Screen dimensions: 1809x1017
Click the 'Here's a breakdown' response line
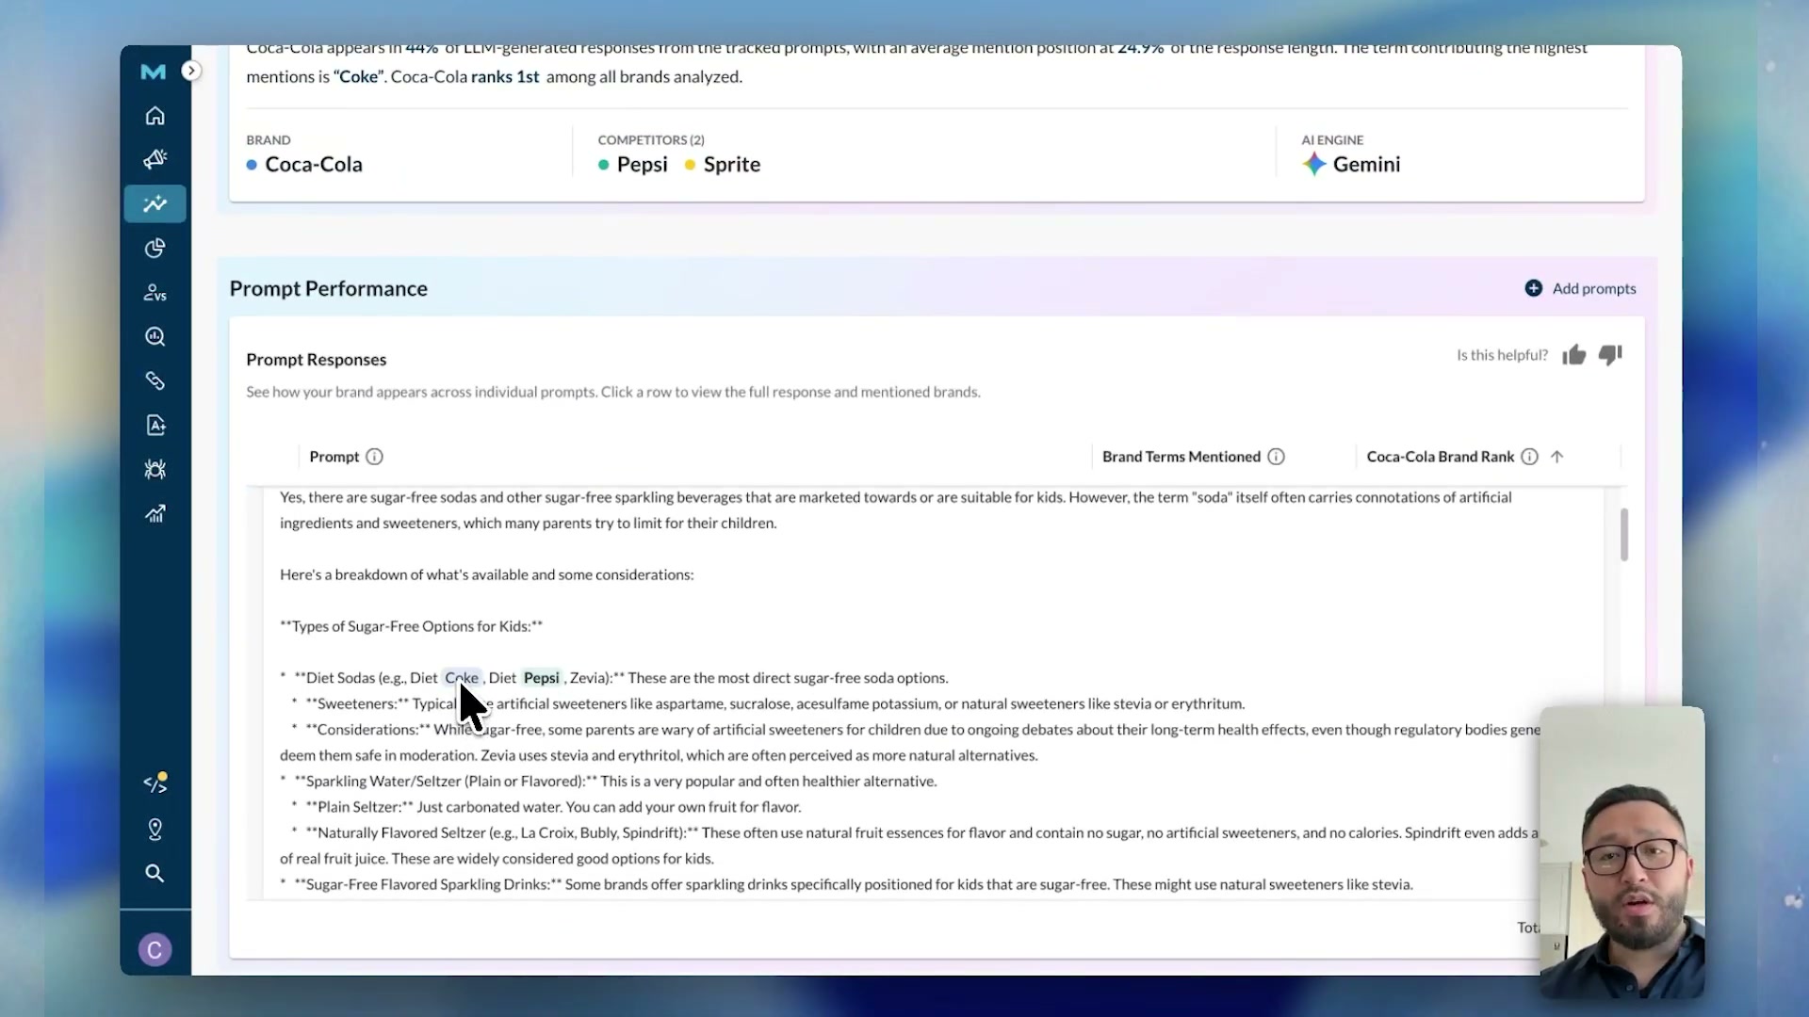(487, 574)
